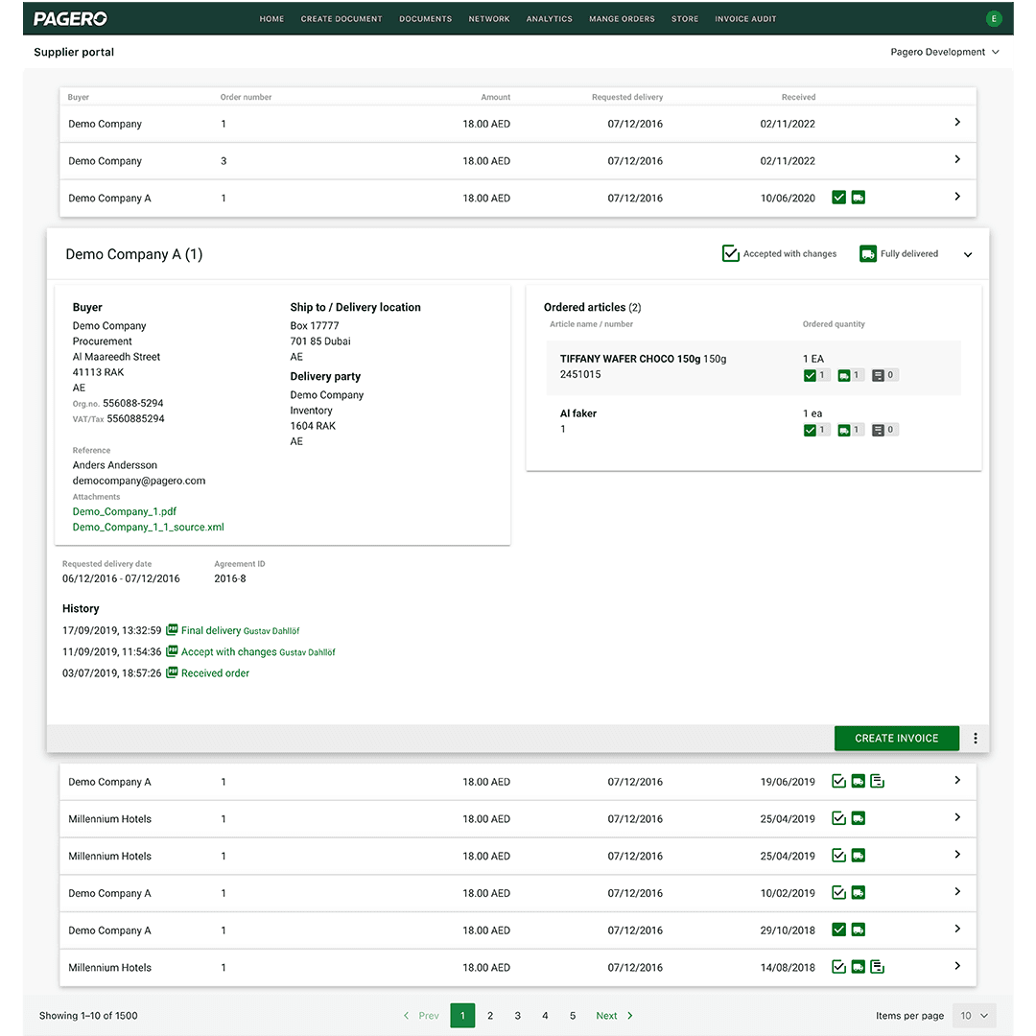This screenshot has height=1036, width=1036.
Task: Click delivery truck icon in 19/06/2019 row
Action: pos(859,782)
